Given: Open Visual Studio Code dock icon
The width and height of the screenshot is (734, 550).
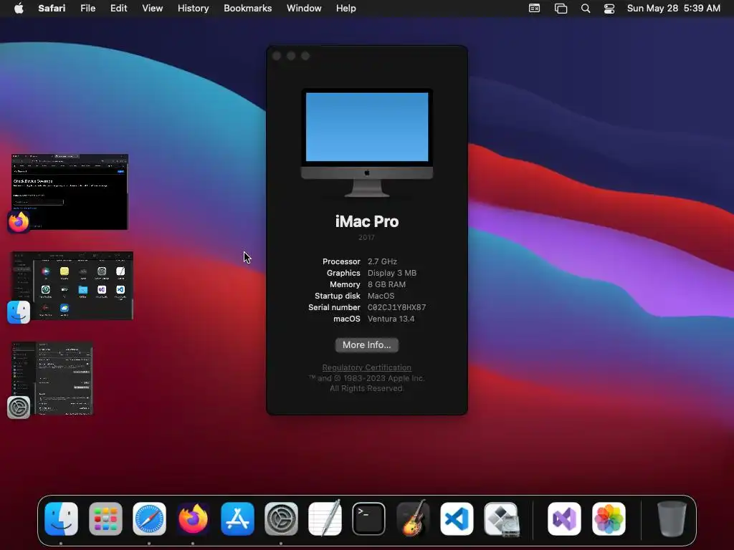Looking at the screenshot, I should 457,518.
